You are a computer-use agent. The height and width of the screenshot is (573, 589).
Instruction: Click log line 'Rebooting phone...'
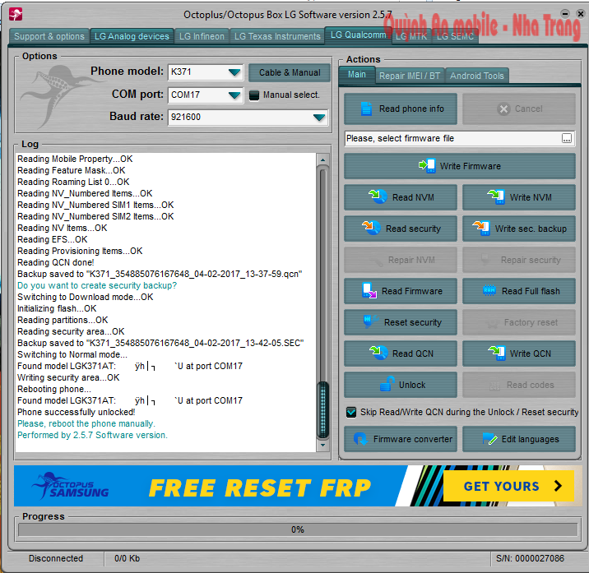[54, 389]
